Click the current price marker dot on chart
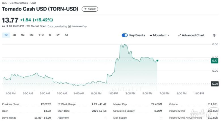The width and height of the screenshot is (221, 121). point(157,61)
